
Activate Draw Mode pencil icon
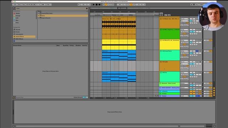192,5
